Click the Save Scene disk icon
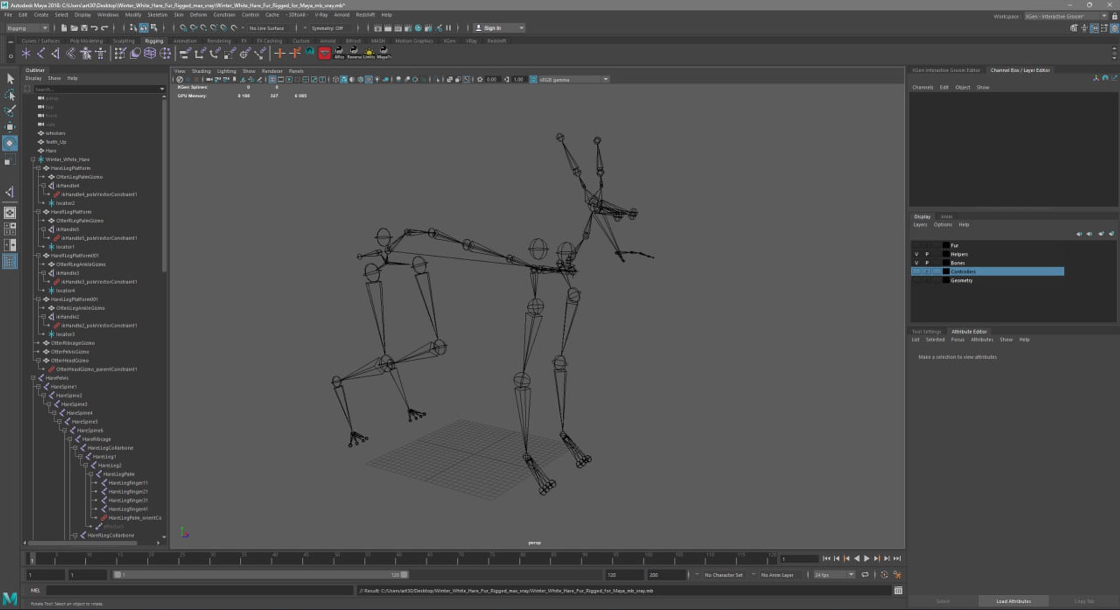 point(84,28)
